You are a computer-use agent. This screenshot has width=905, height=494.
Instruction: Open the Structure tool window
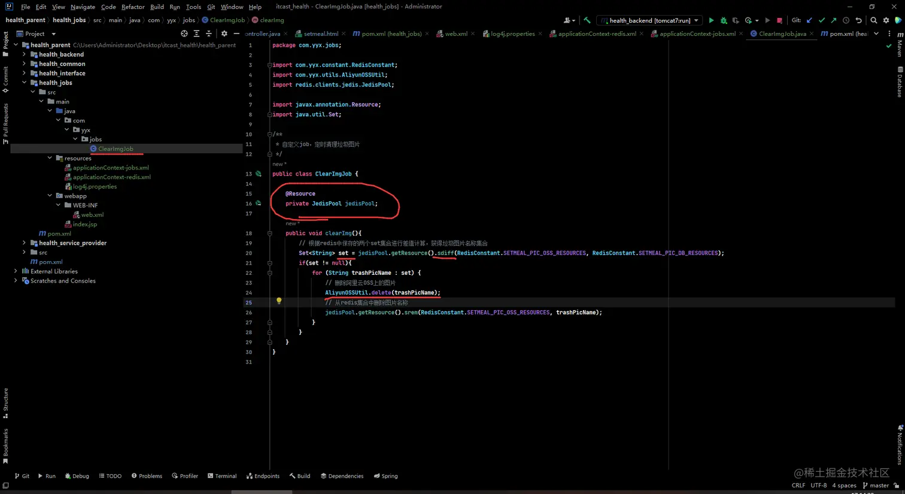(5, 403)
